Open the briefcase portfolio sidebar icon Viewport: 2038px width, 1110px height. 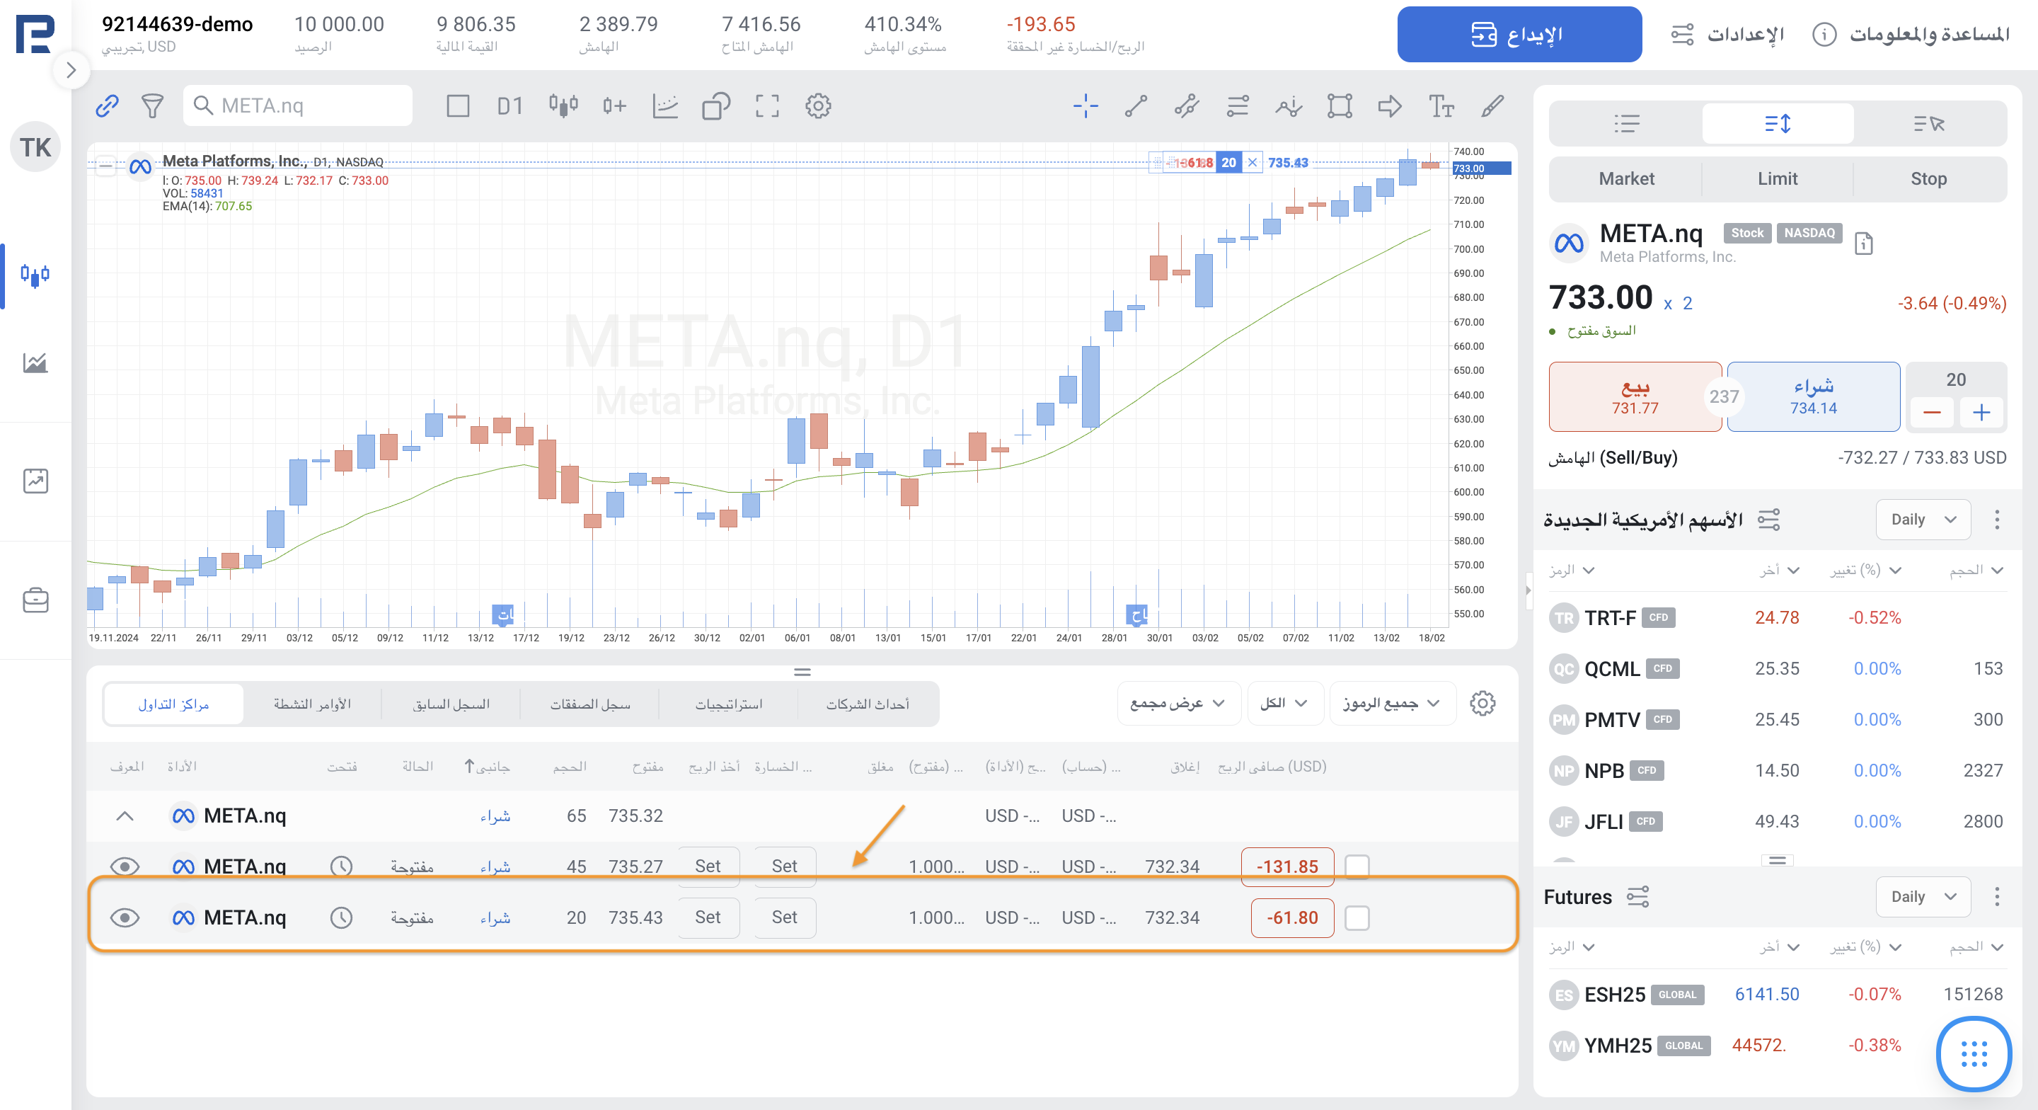coord(35,600)
